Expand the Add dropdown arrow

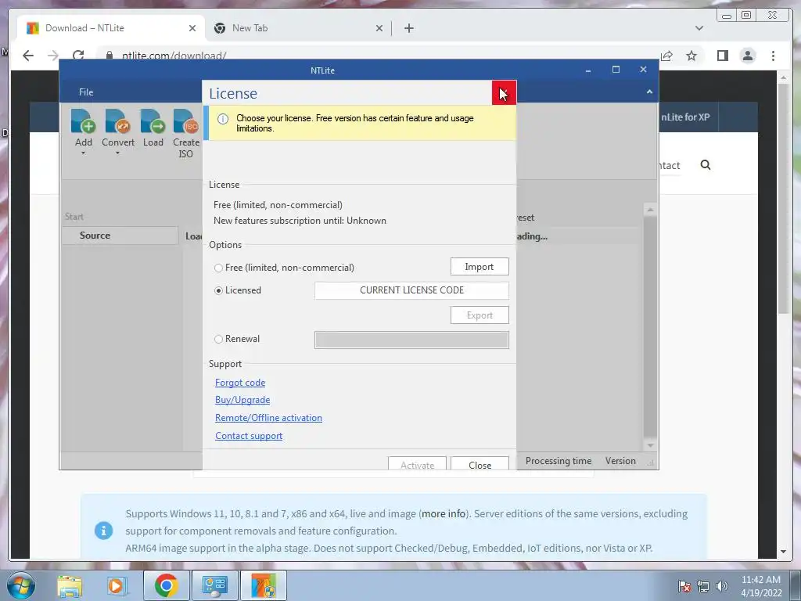83,153
